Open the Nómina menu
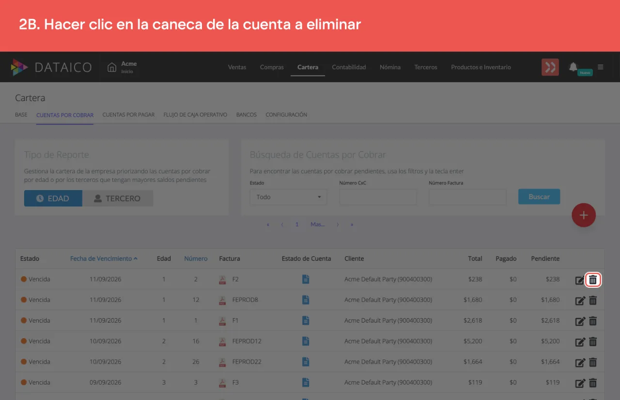 click(x=390, y=67)
